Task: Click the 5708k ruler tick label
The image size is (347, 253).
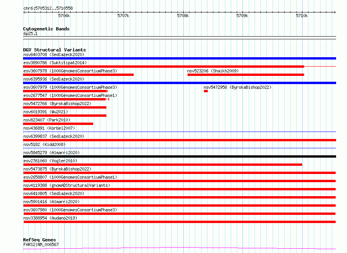Action: tap(183, 16)
